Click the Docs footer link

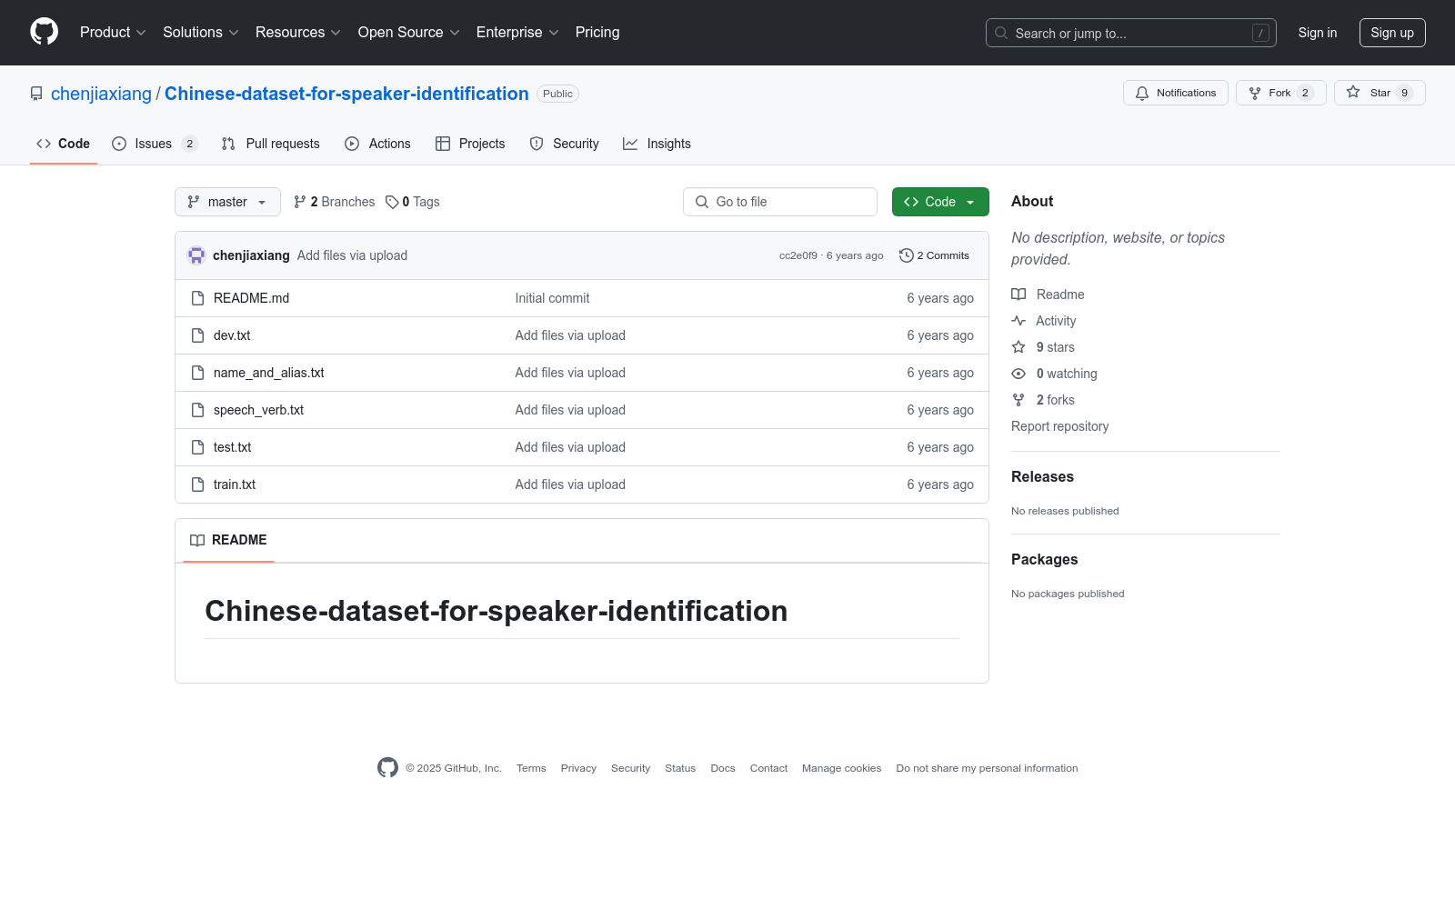pos(723,768)
